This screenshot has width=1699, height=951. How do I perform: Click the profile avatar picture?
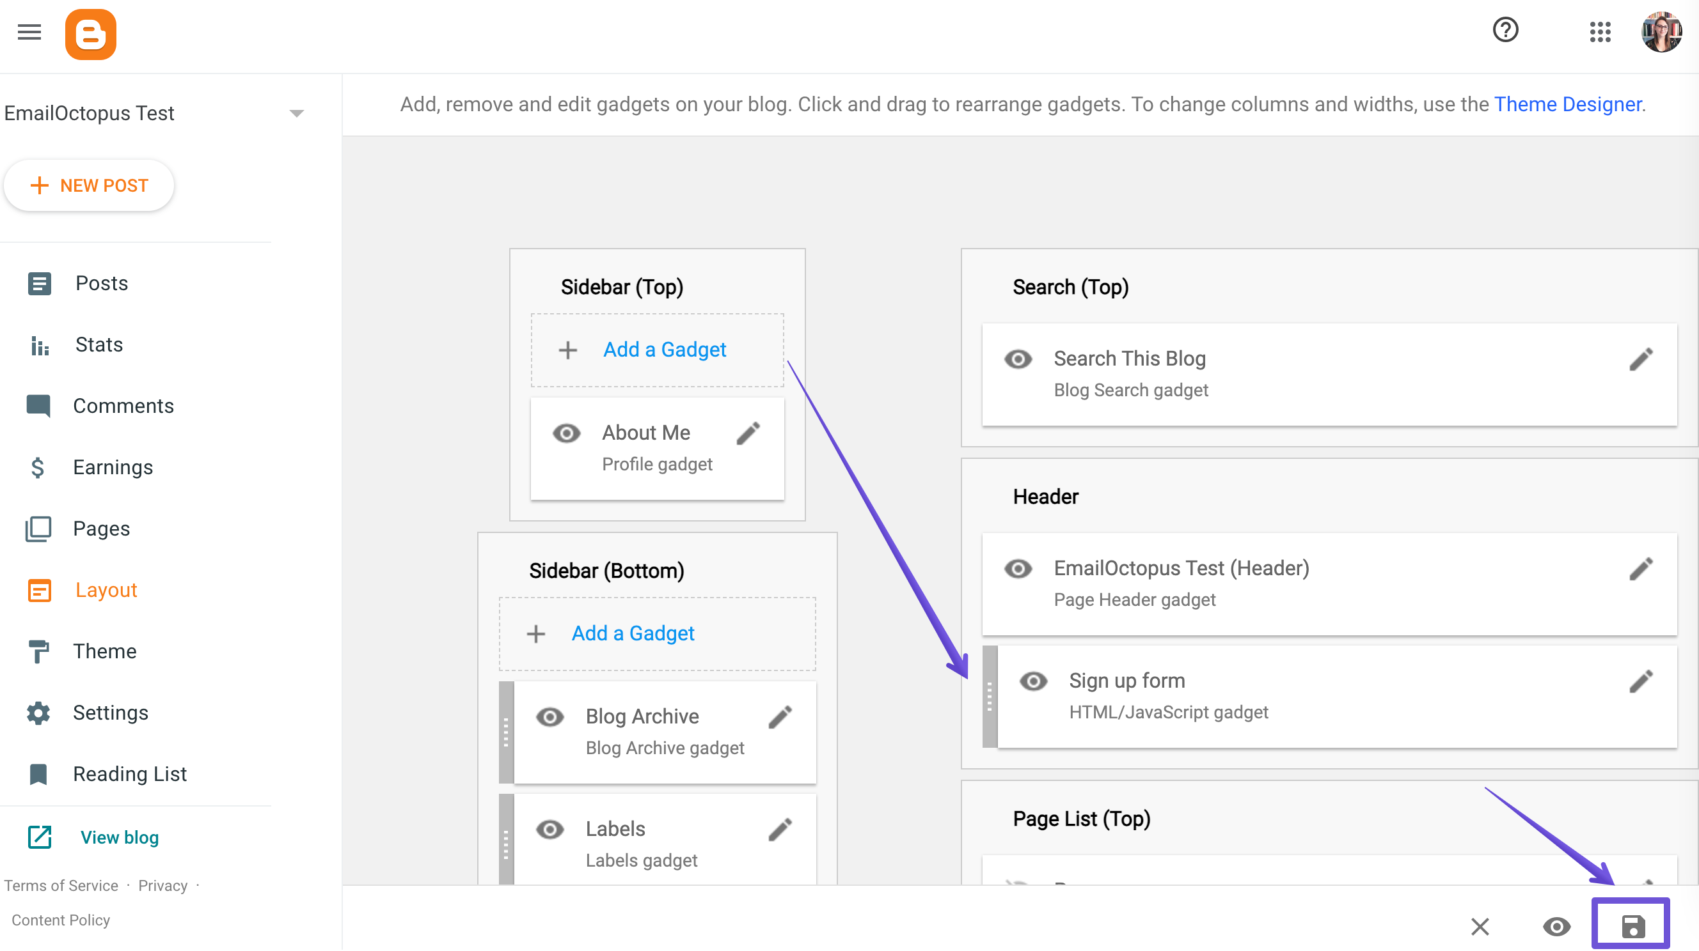point(1661,33)
